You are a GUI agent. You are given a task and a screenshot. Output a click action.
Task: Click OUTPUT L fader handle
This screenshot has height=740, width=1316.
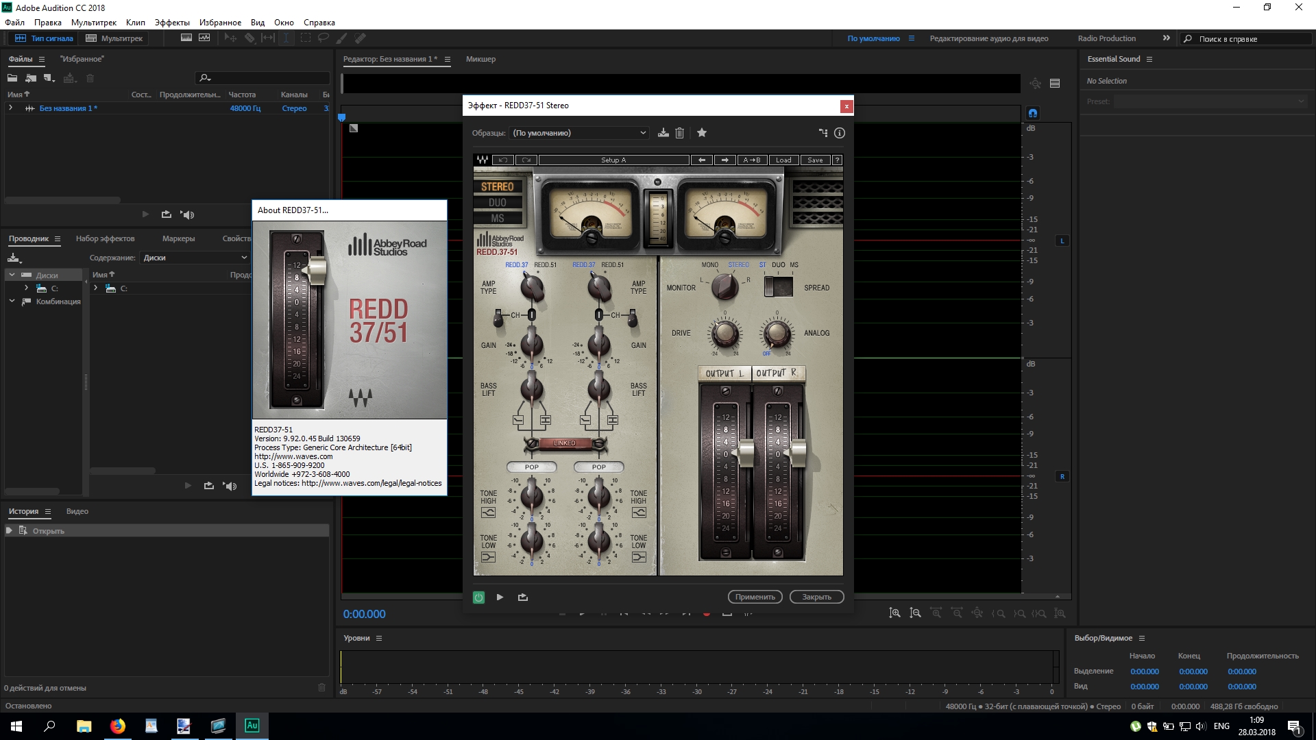click(746, 452)
